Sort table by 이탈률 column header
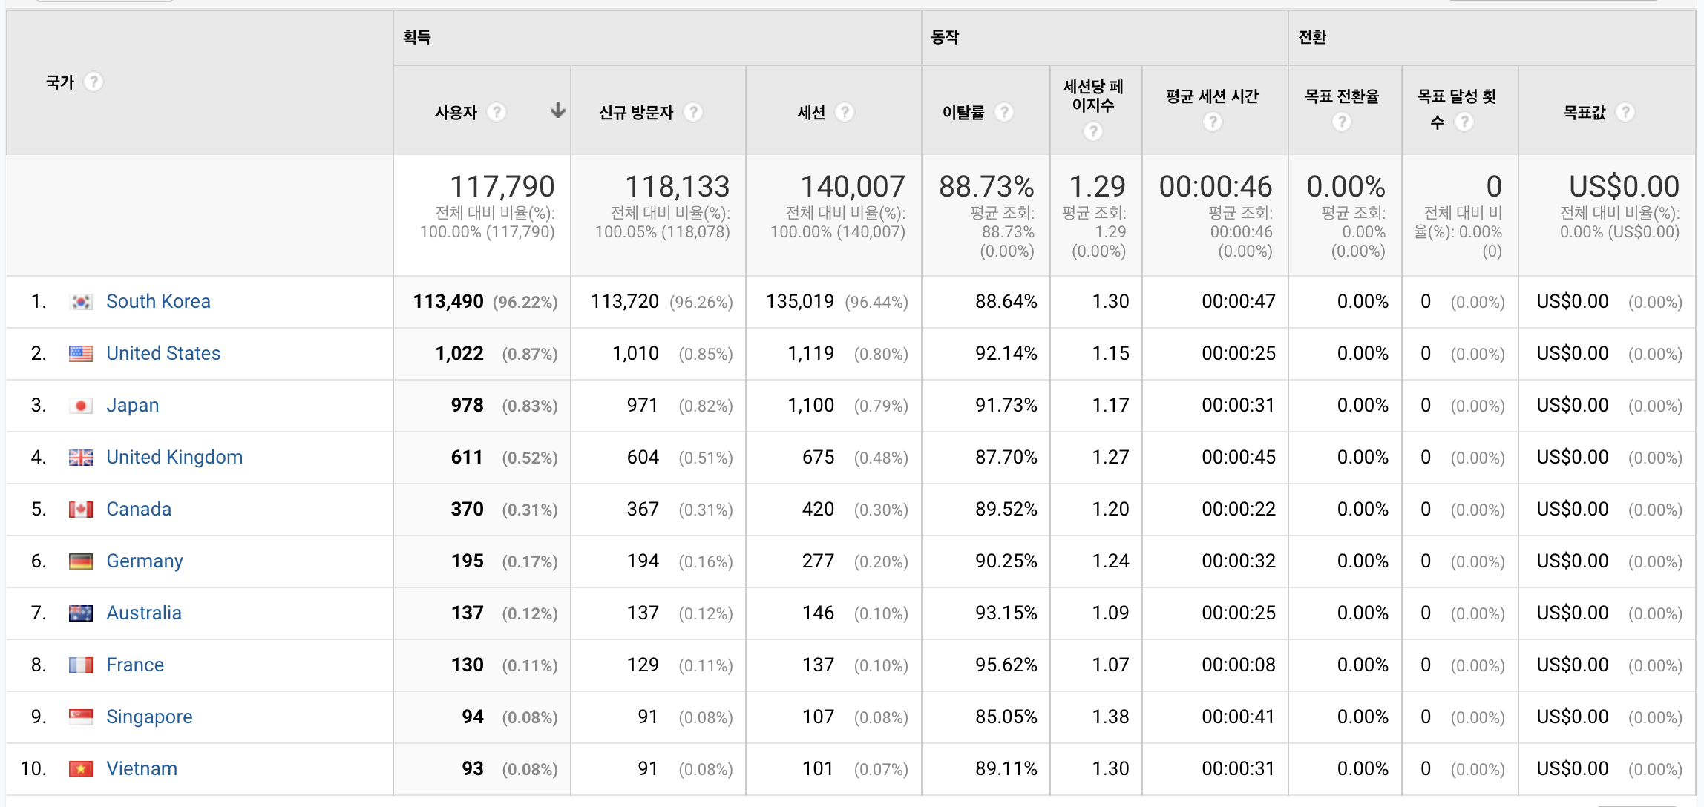The width and height of the screenshot is (1704, 807). coord(963,113)
